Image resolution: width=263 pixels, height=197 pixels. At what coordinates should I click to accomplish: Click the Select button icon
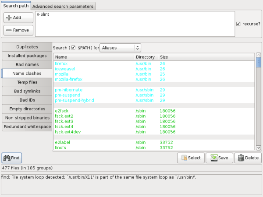tap(185, 158)
